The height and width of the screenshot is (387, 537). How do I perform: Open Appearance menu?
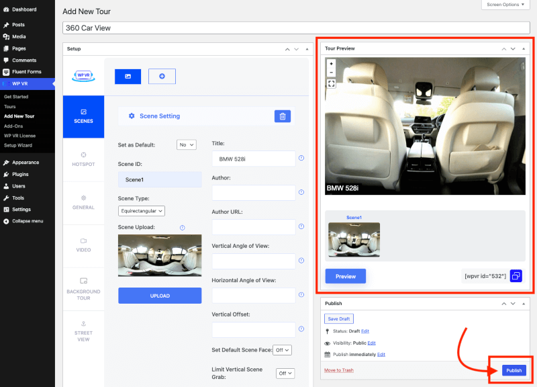26,163
